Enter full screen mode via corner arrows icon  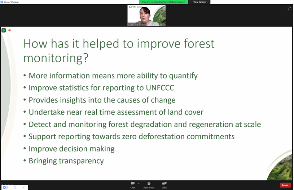pyautogui.click(x=289, y=8)
